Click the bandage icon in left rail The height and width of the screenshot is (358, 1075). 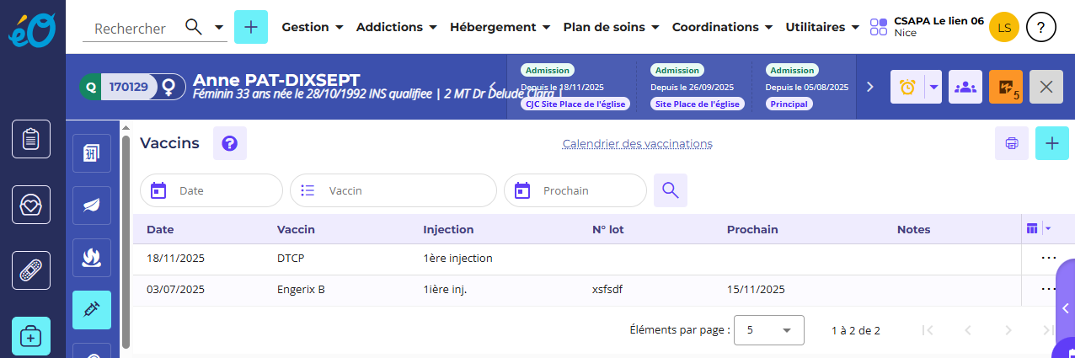(x=31, y=270)
